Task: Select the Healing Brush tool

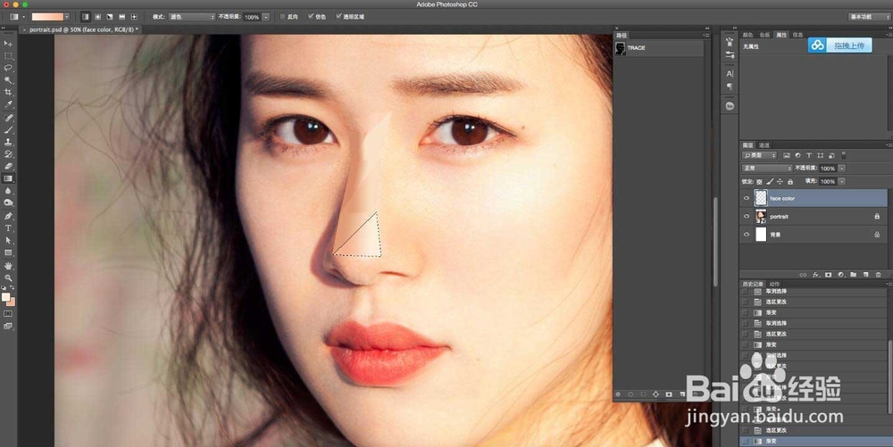Action: [x=8, y=118]
